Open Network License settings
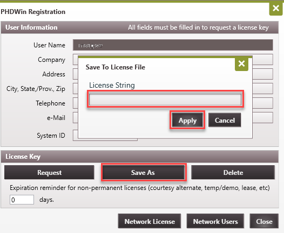This screenshot has width=284, height=233. click(x=150, y=221)
